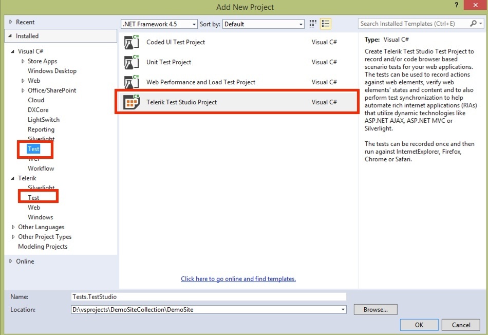Click the search magnifier icon
The width and height of the screenshot is (488, 335).
pyautogui.click(x=474, y=24)
